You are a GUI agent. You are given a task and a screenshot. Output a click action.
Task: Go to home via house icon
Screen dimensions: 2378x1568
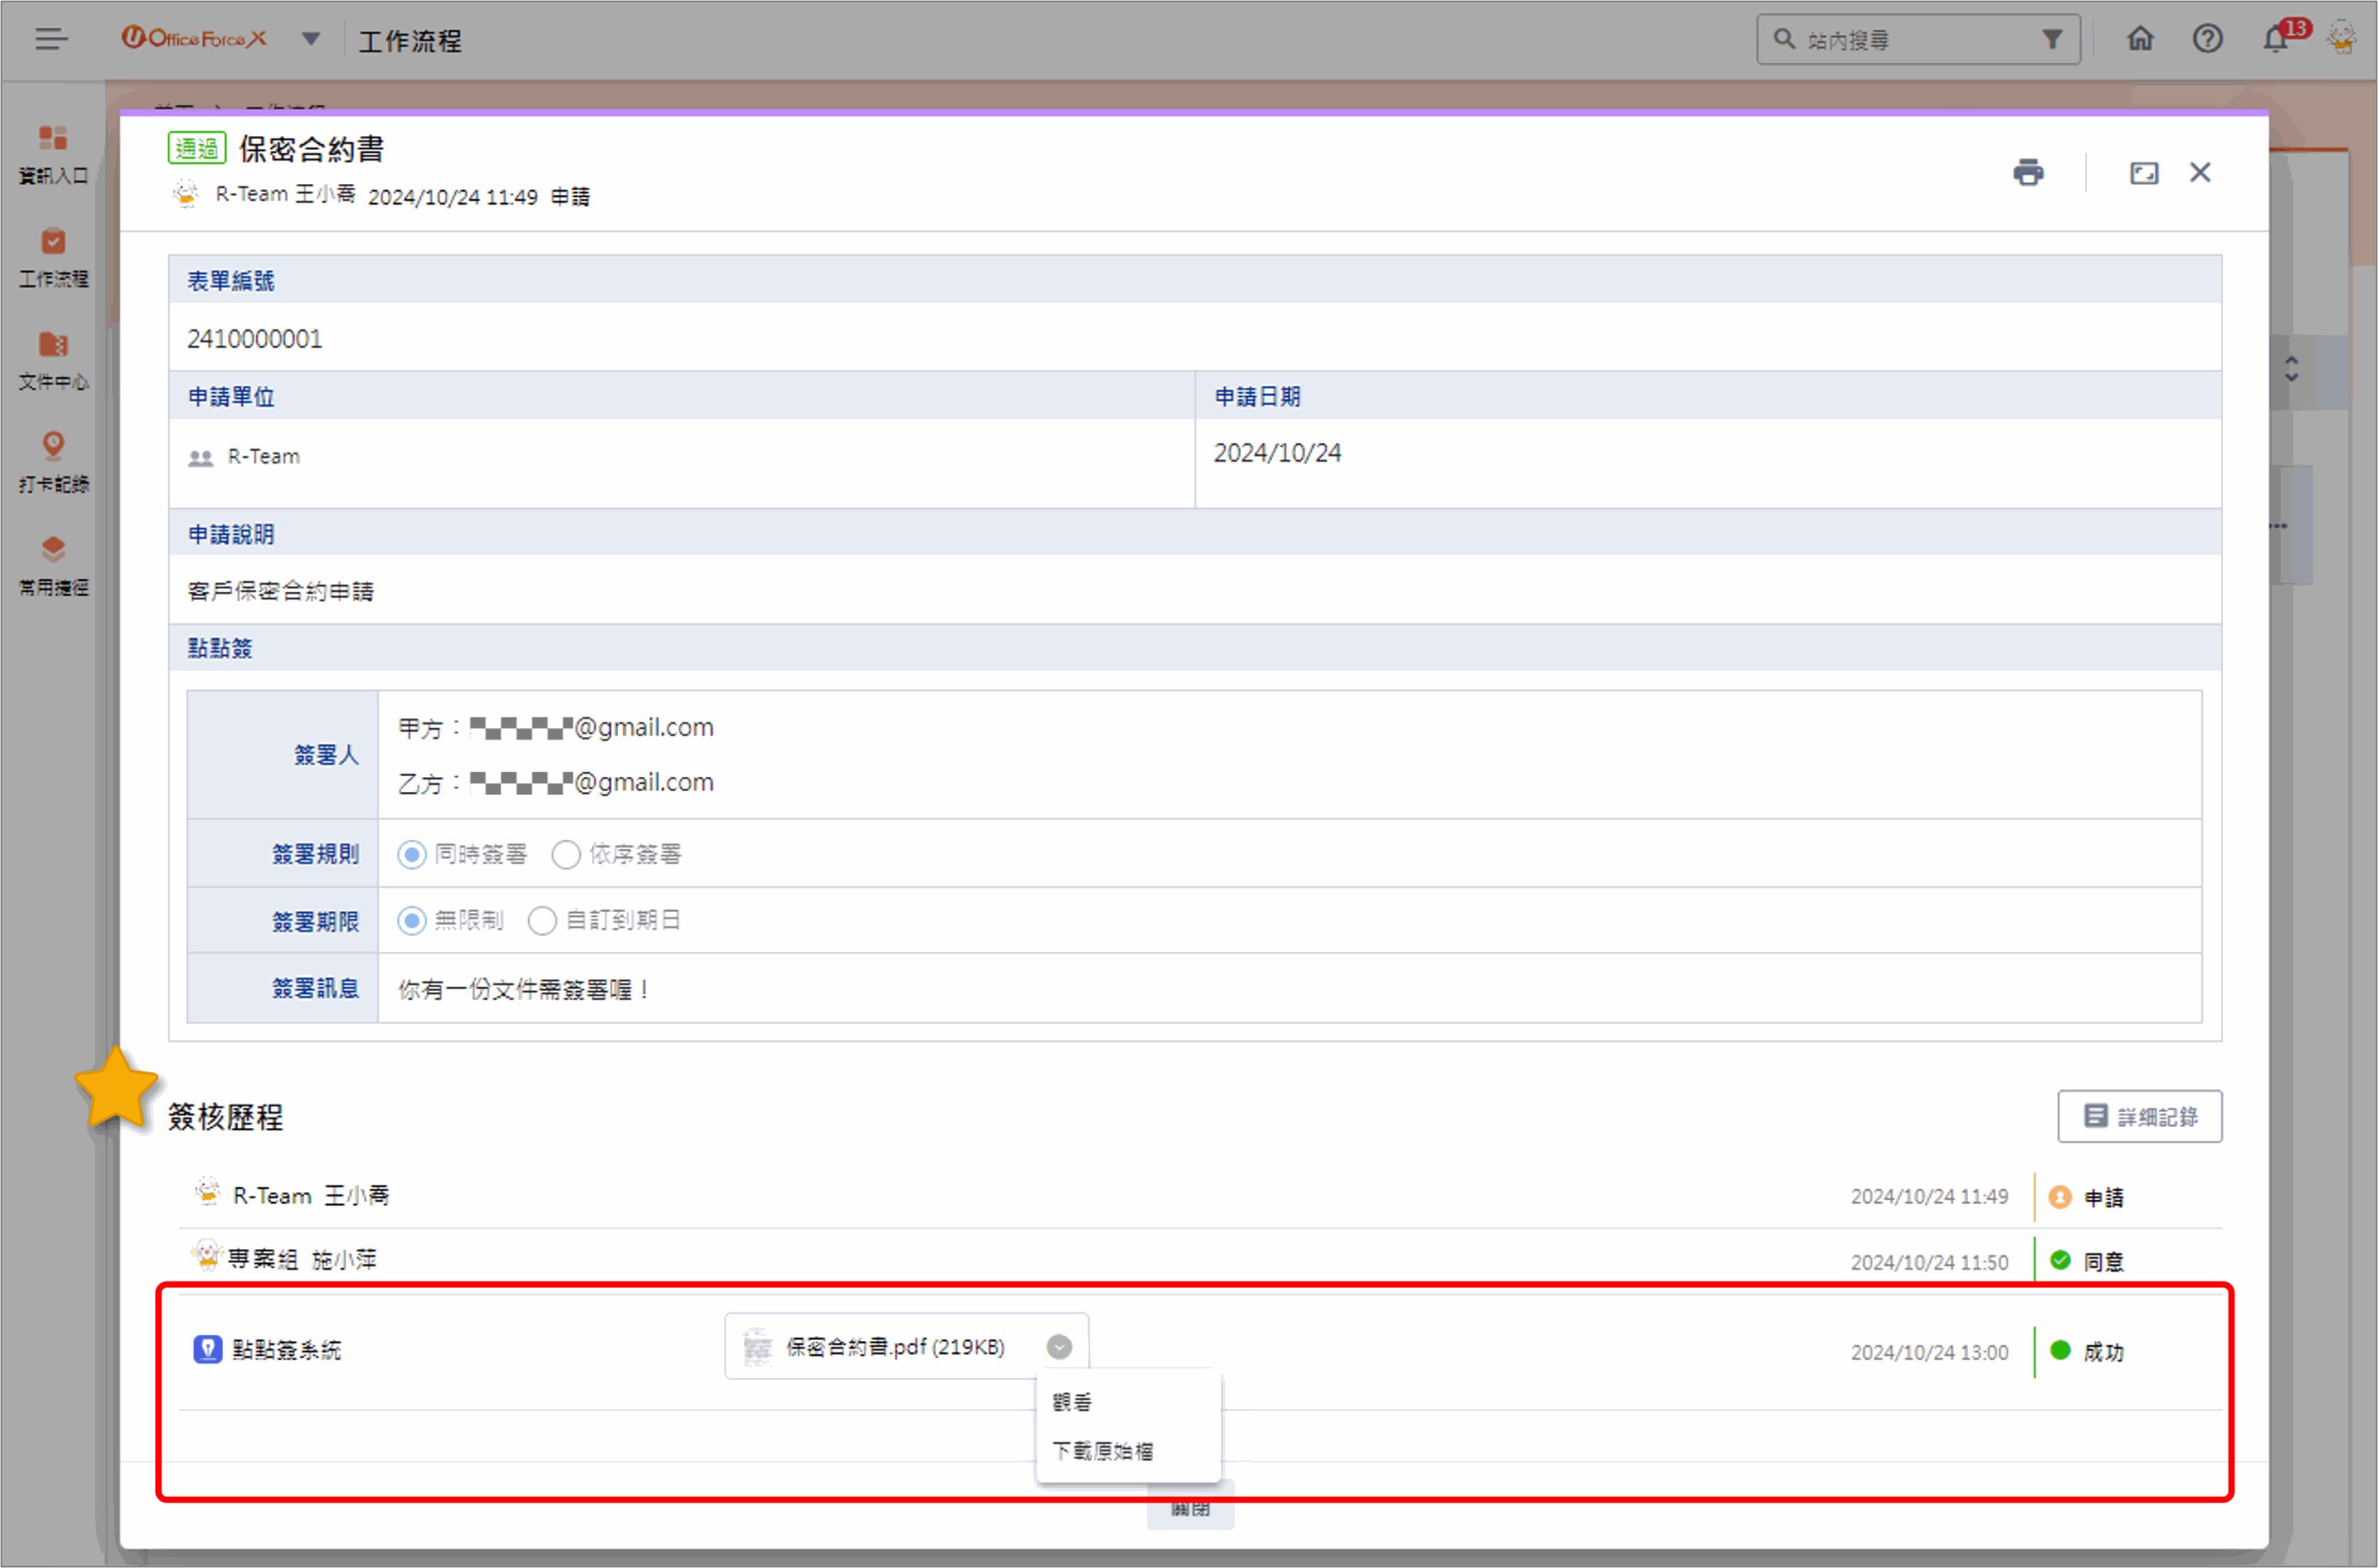pos(2140,39)
